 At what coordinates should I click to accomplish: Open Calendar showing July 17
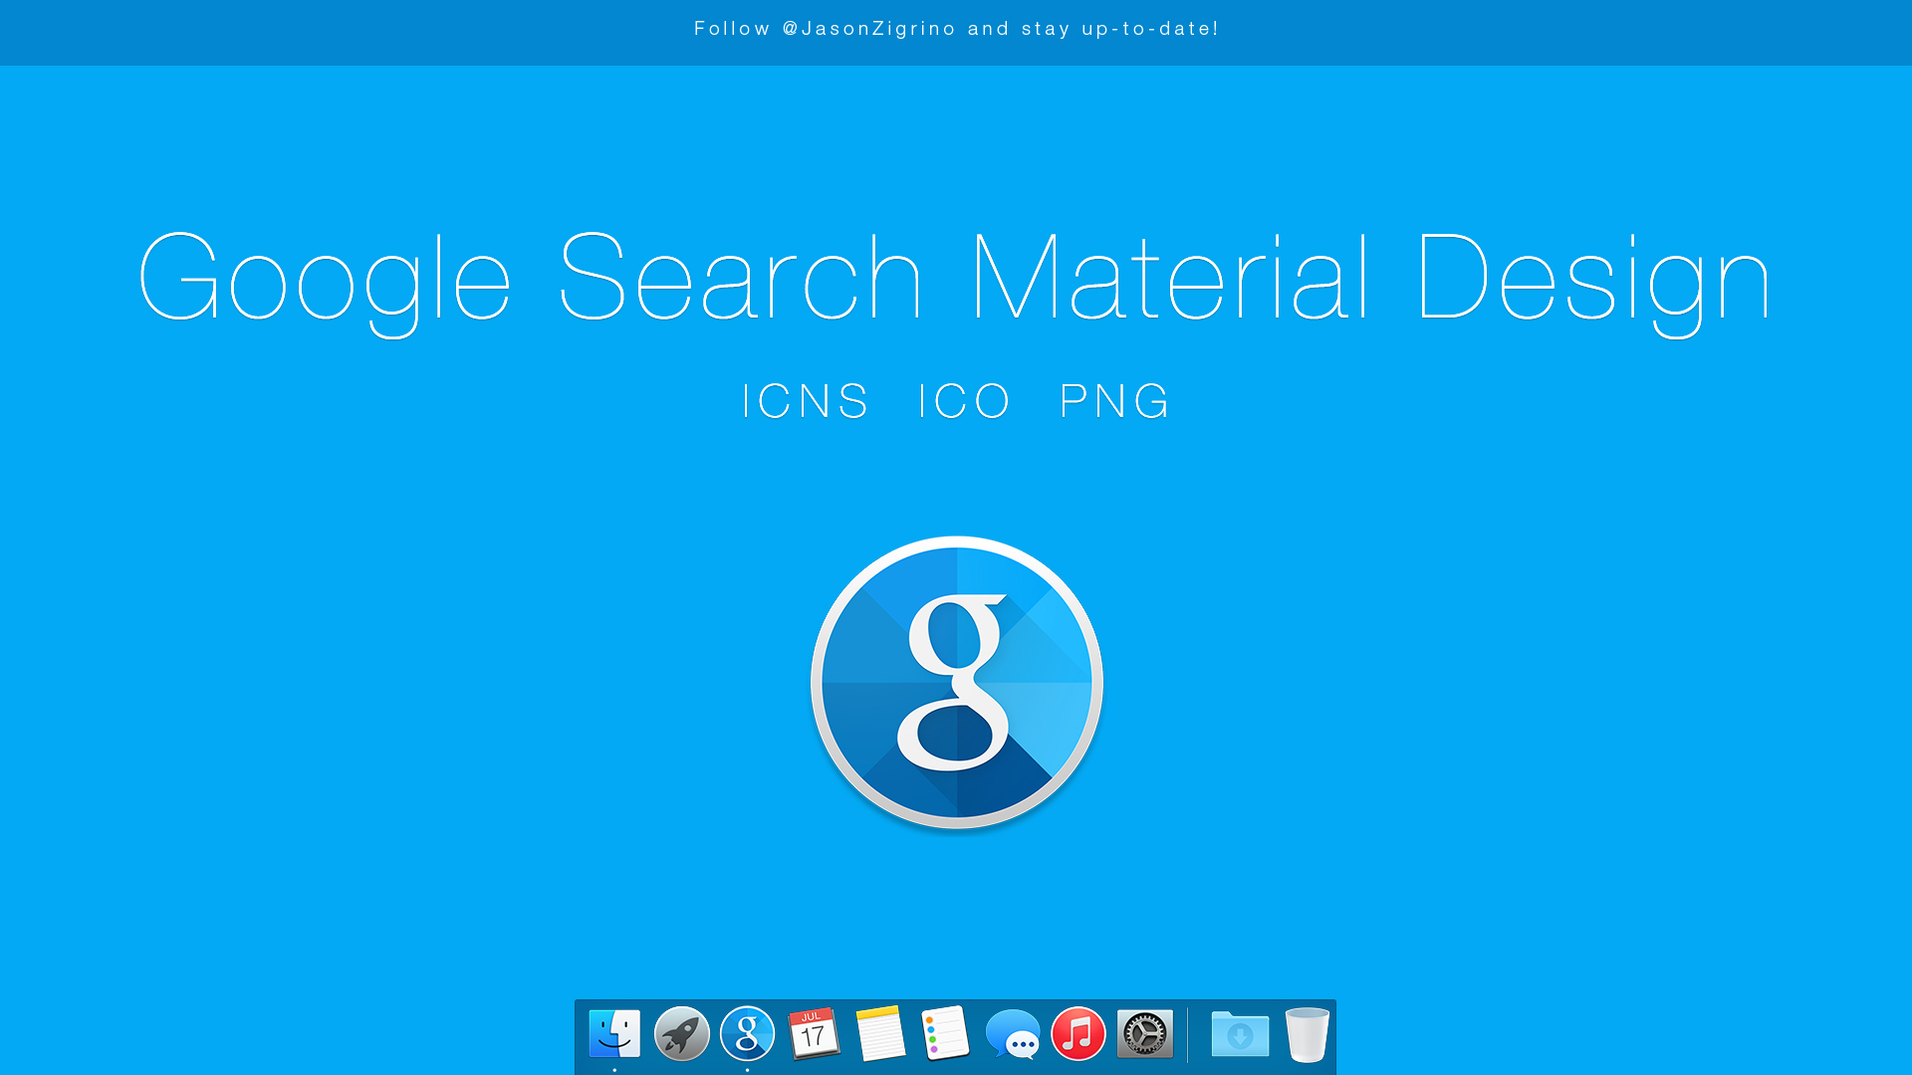click(813, 1034)
